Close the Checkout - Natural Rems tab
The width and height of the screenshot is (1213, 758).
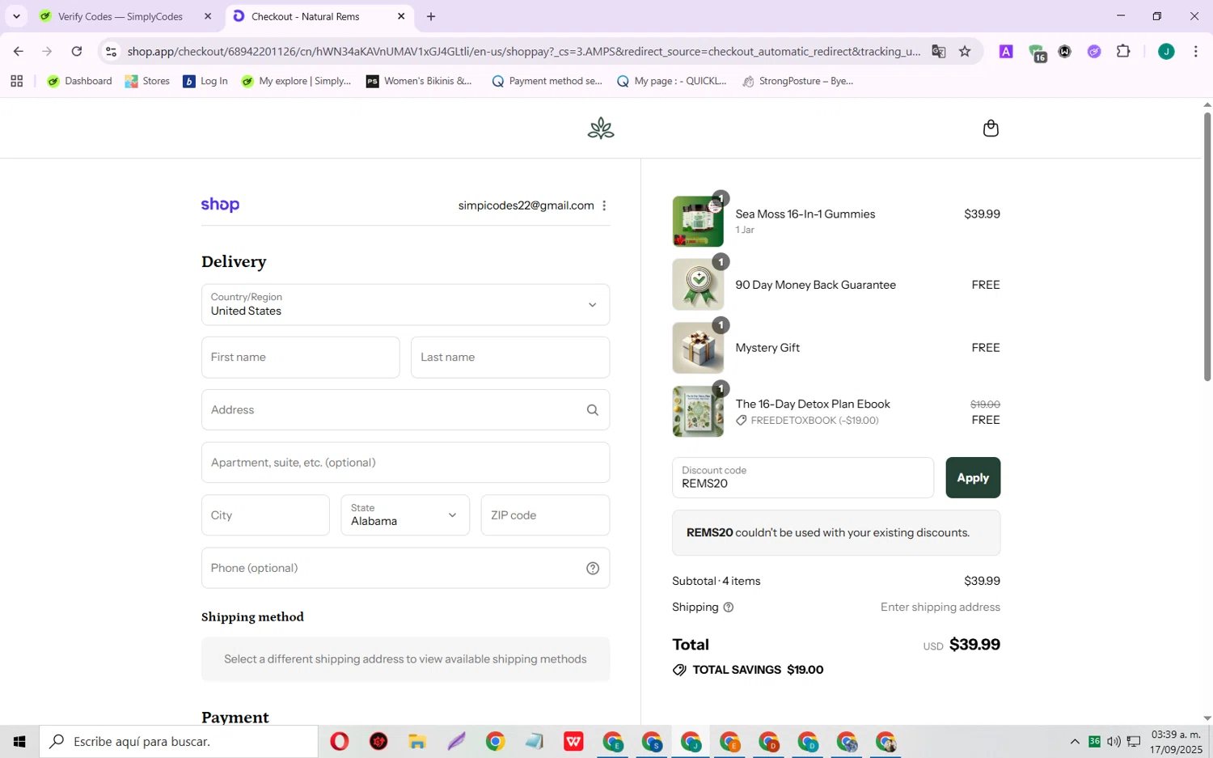[x=401, y=16]
